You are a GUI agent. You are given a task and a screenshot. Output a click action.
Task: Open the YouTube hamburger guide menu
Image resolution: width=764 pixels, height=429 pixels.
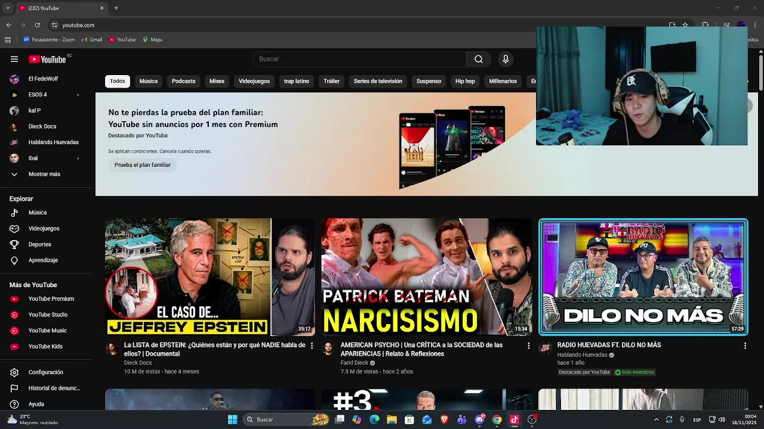tap(14, 59)
